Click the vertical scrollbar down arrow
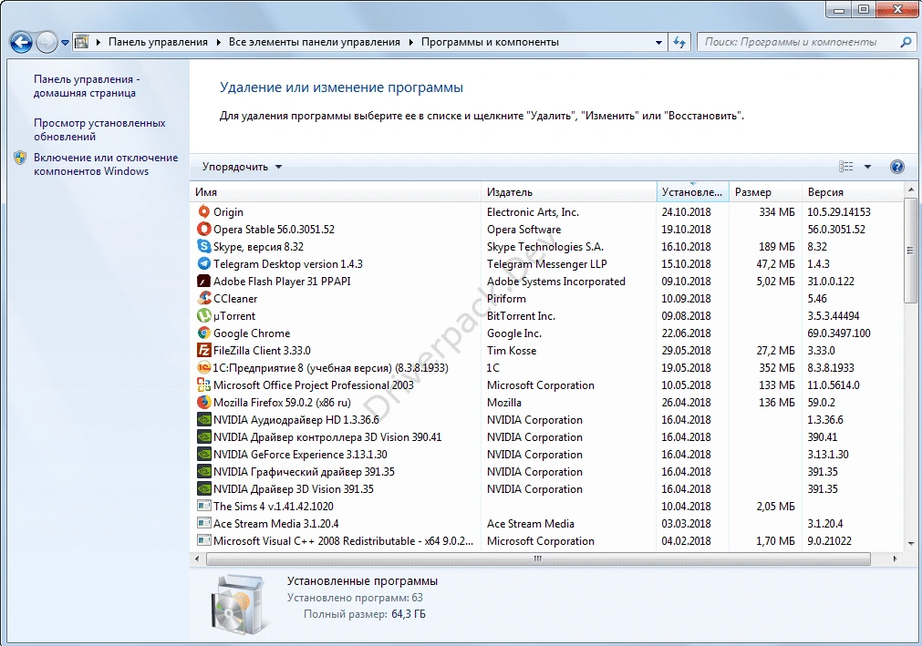 point(910,544)
